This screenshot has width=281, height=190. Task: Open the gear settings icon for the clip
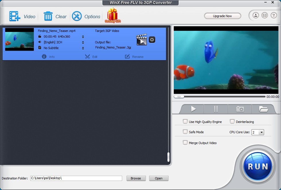pyautogui.click(x=152, y=40)
